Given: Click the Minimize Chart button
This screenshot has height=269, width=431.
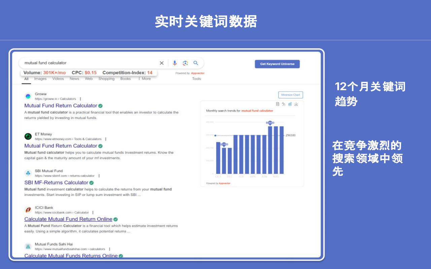Looking at the screenshot, I should click(x=291, y=95).
